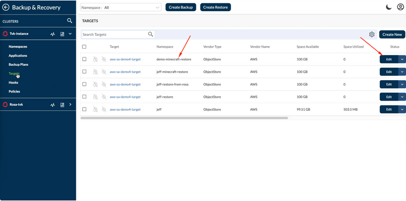This screenshot has height=201, width=406.
Task: Click browsing eye icon in jeff-minecraft-restore row
Action: (104, 72)
